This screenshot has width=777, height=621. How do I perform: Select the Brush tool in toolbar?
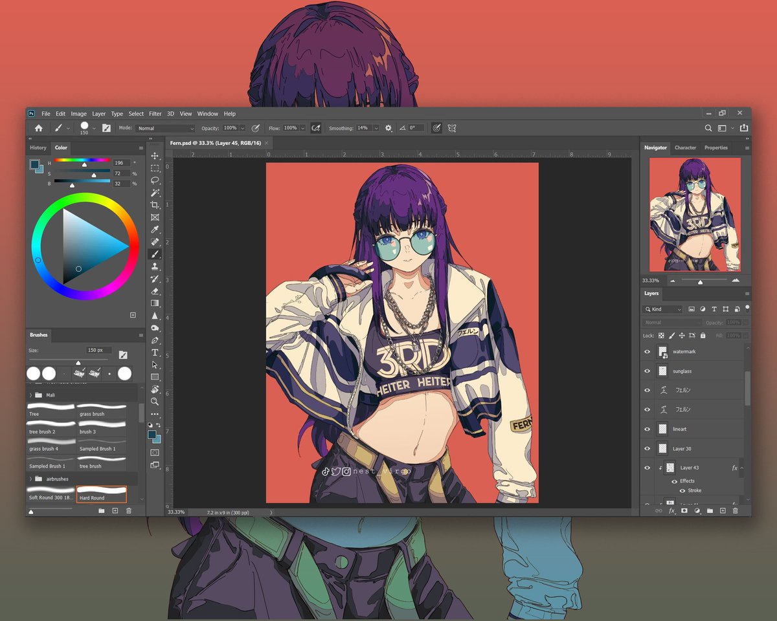155,254
